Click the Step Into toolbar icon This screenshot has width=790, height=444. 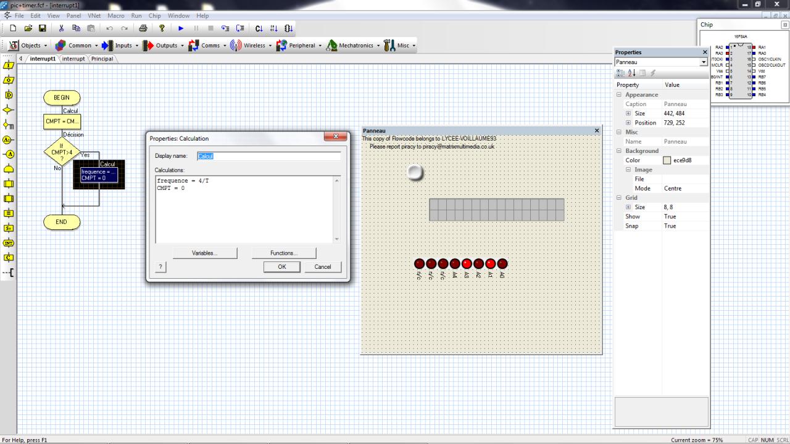(225, 28)
